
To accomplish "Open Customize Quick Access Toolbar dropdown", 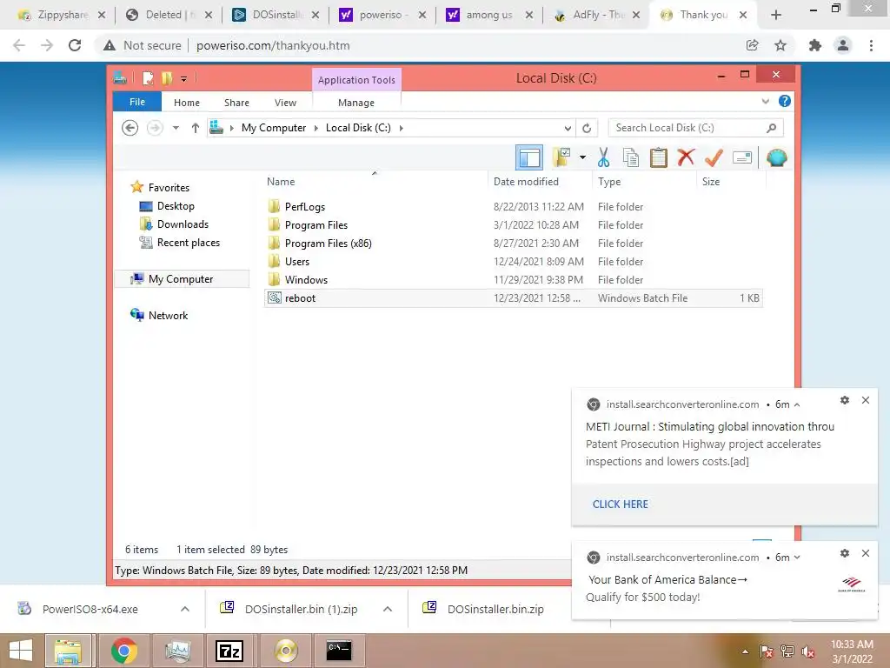I will pyautogui.click(x=184, y=78).
